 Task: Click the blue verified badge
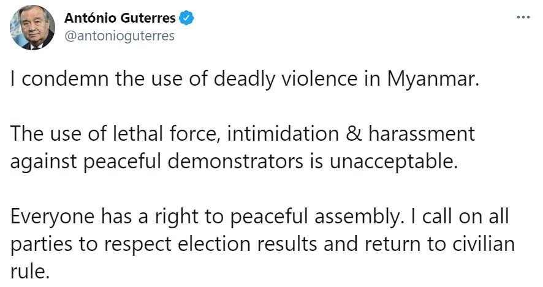(x=186, y=18)
